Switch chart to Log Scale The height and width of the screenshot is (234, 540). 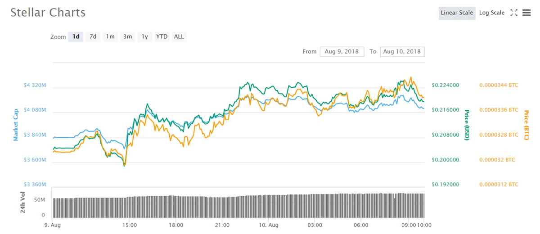(491, 13)
